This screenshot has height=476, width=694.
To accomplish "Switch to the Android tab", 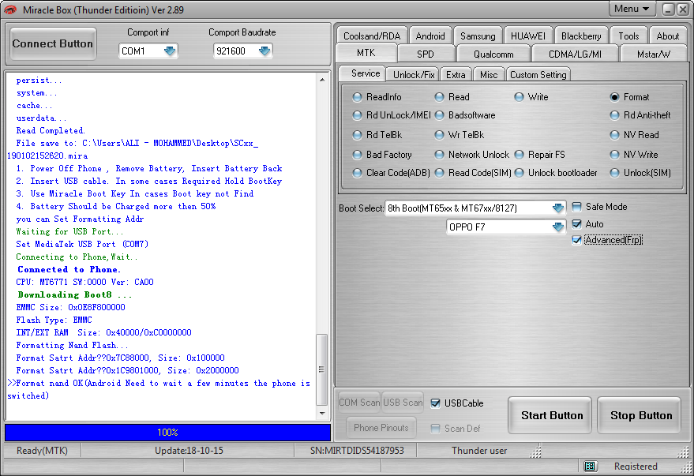I will pos(430,36).
